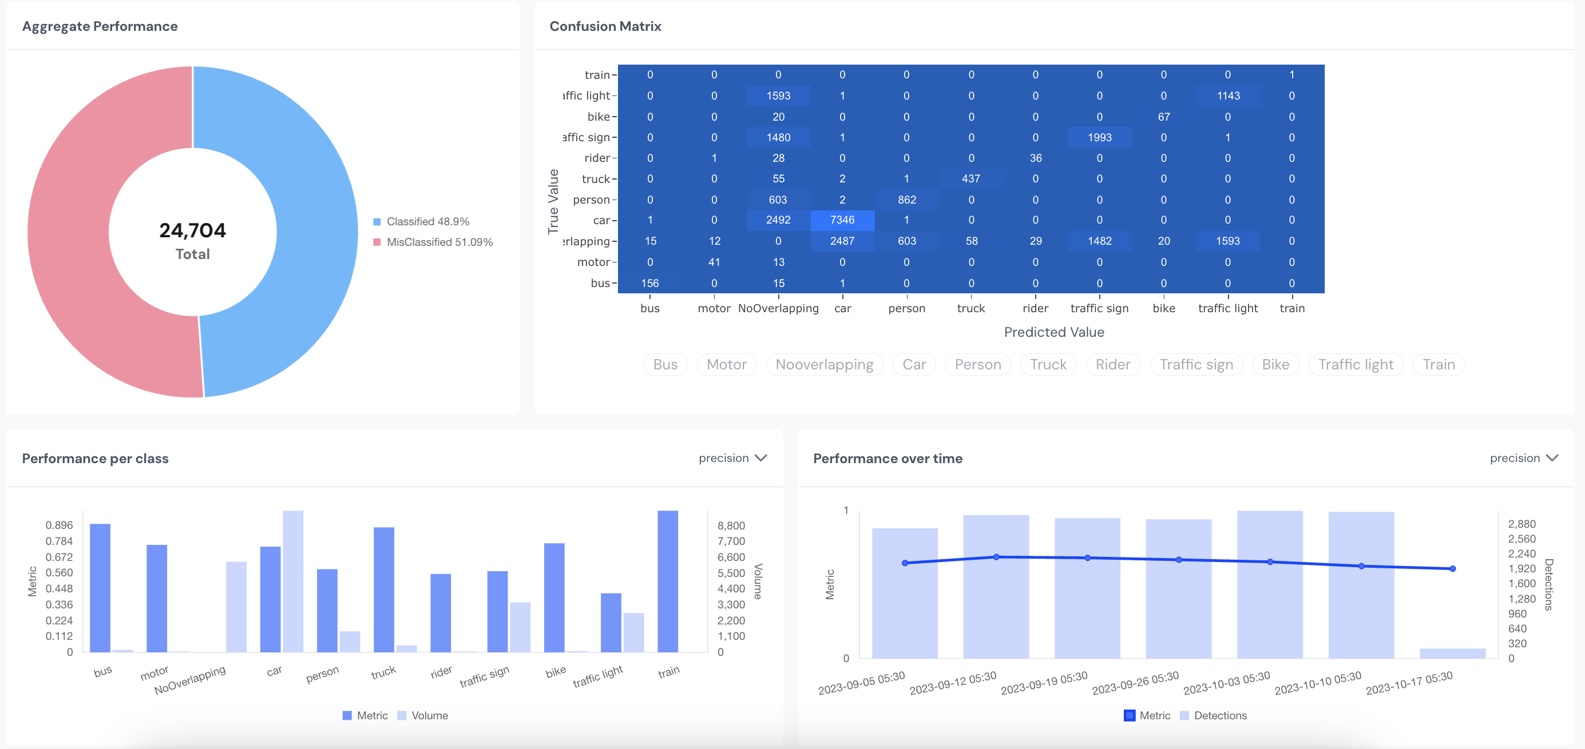
Task: Toggle the Classified legend swatch
Action: 377,222
